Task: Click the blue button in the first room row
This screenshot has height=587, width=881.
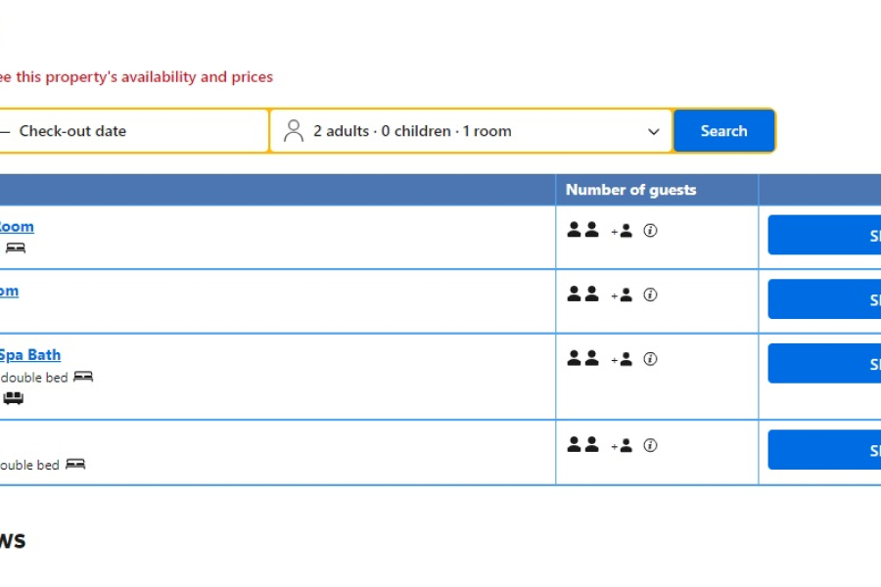Action: coord(824,236)
